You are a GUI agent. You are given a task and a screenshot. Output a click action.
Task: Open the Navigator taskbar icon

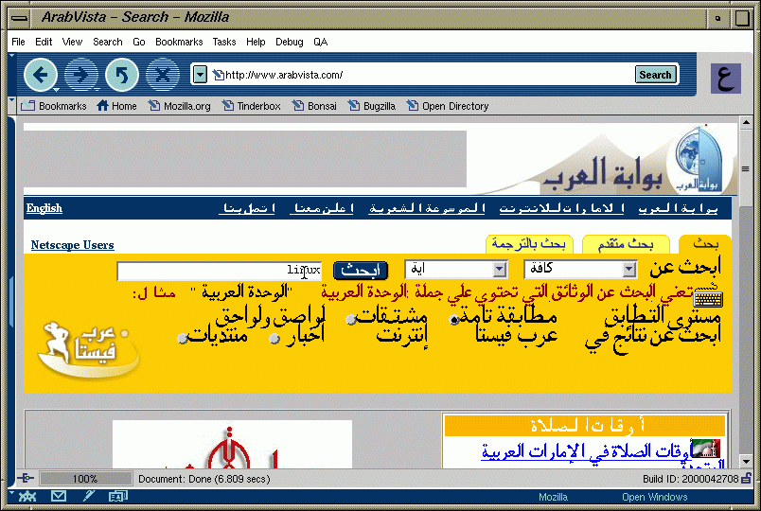tap(27, 497)
